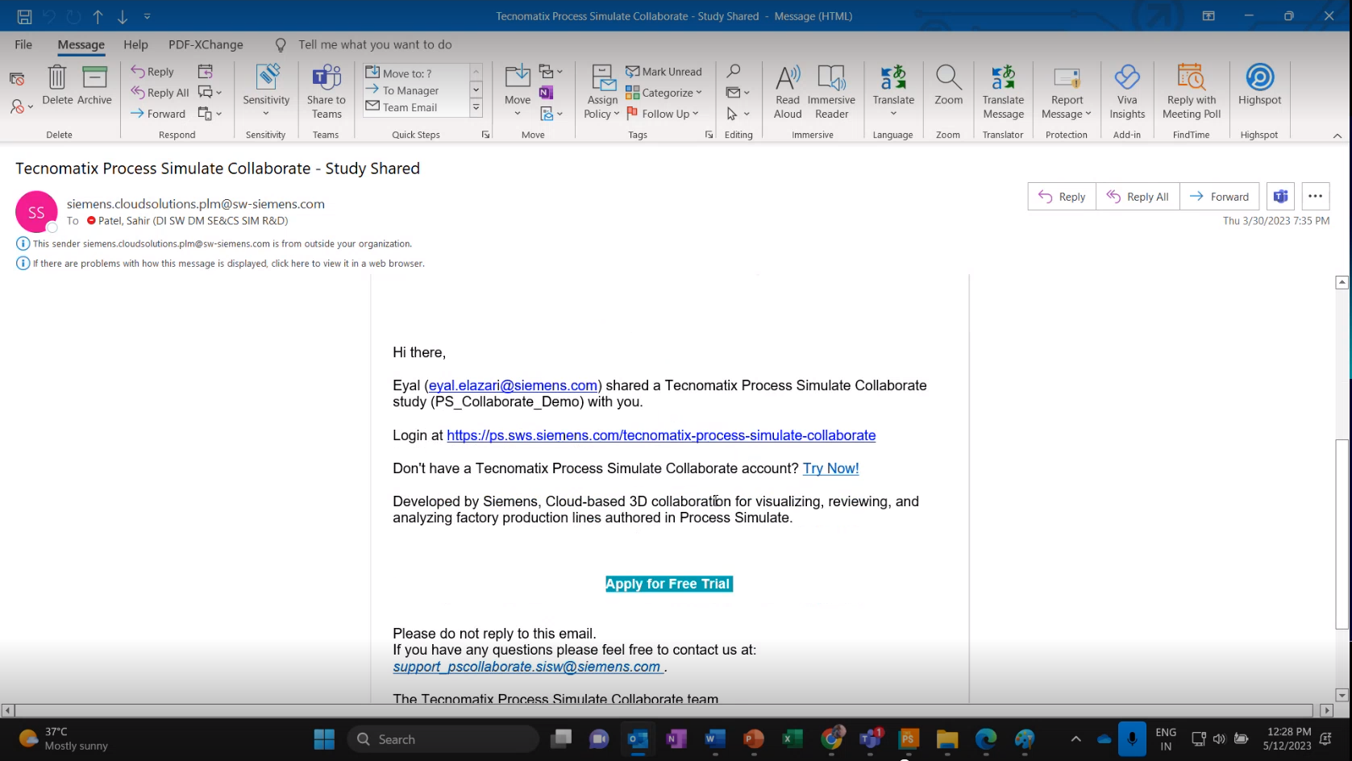This screenshot has height=761, width=1352.
Task: Open the eyal.elazari@siemens.com email link
Action: click(512, 385)
